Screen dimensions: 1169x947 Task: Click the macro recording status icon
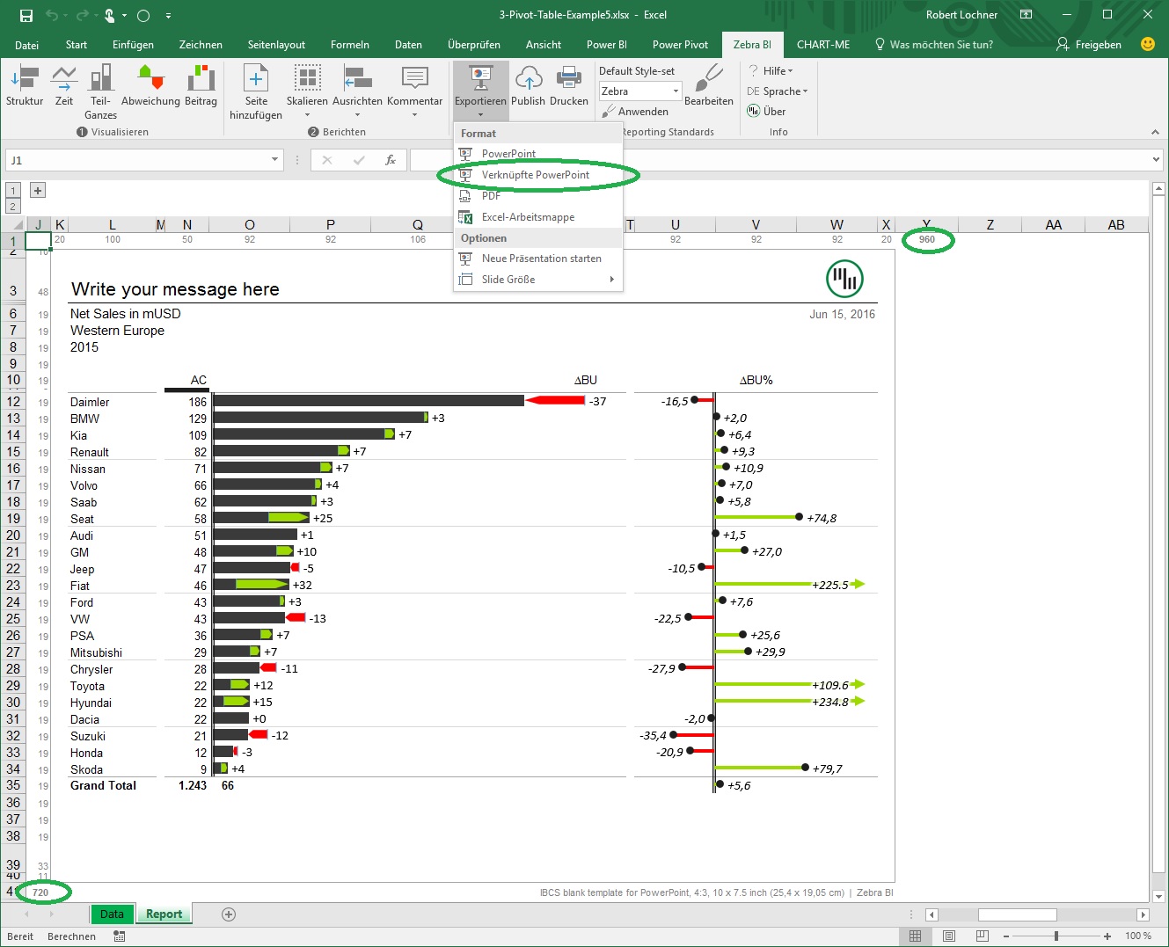click(x=120, y=936)
